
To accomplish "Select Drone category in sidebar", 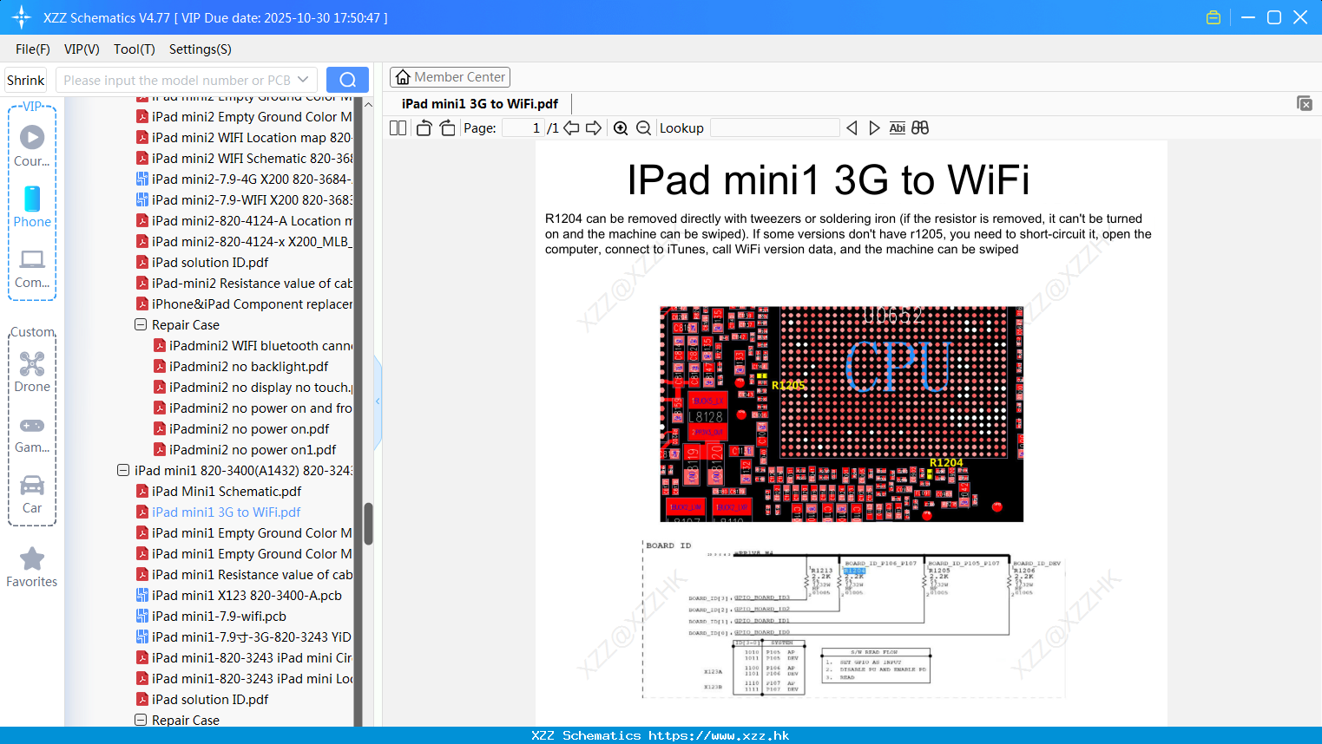I will click(32, 372).
